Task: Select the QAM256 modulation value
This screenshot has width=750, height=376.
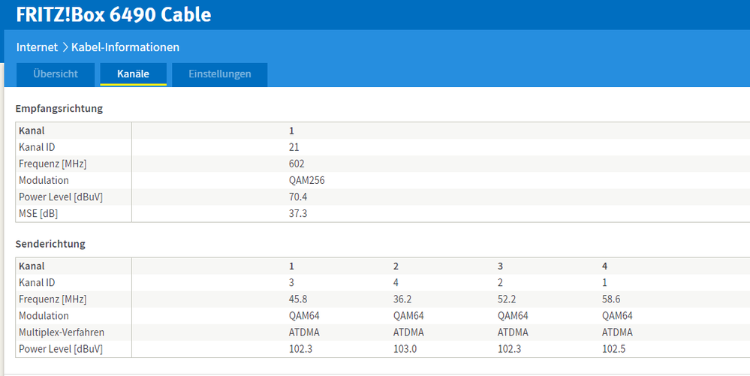Action: tap(306, 180)
